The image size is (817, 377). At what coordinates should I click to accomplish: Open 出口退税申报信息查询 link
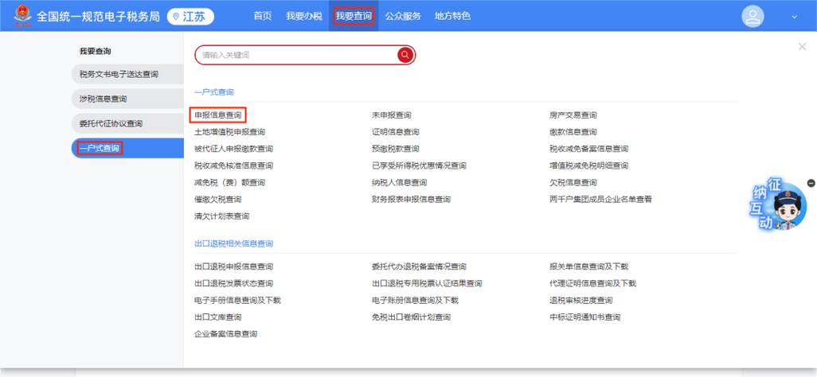[x=233, y=266]
